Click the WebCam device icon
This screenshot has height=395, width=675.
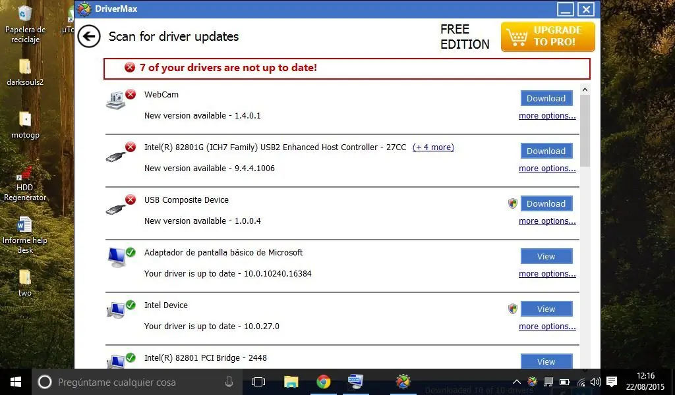(x=116, y=101)
